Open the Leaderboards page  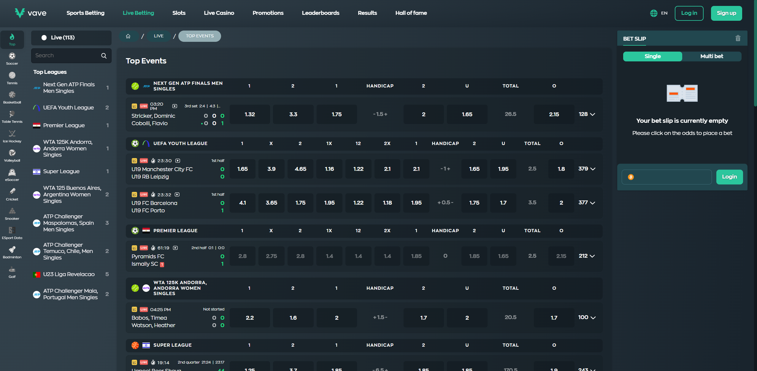point(320,13)
